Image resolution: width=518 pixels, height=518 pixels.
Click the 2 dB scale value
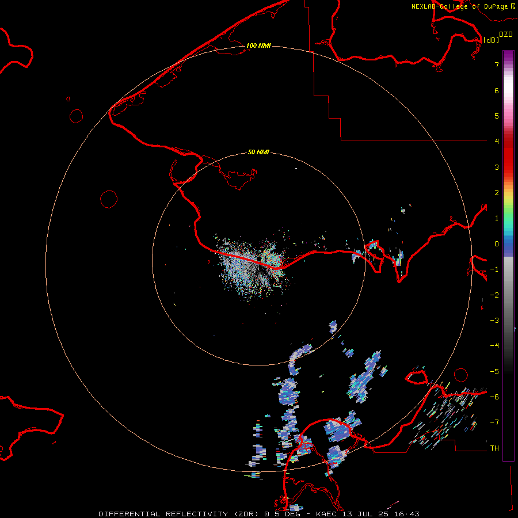pos(497,193)
